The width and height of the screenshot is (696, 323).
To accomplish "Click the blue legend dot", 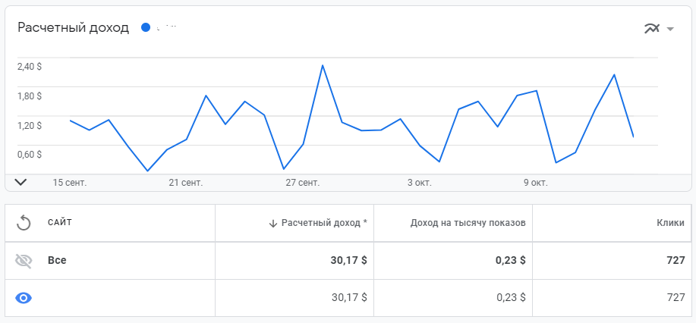I will (146, 28).
